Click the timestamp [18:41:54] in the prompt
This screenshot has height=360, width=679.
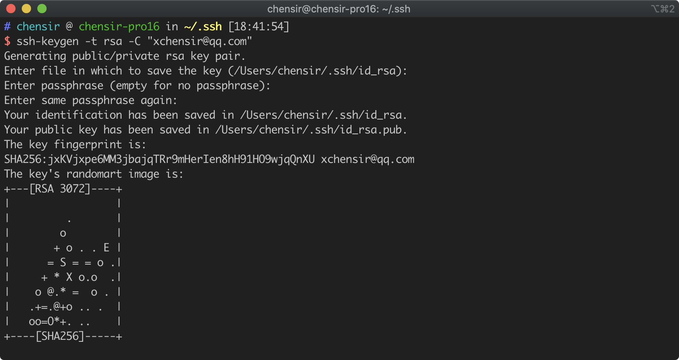259,26
